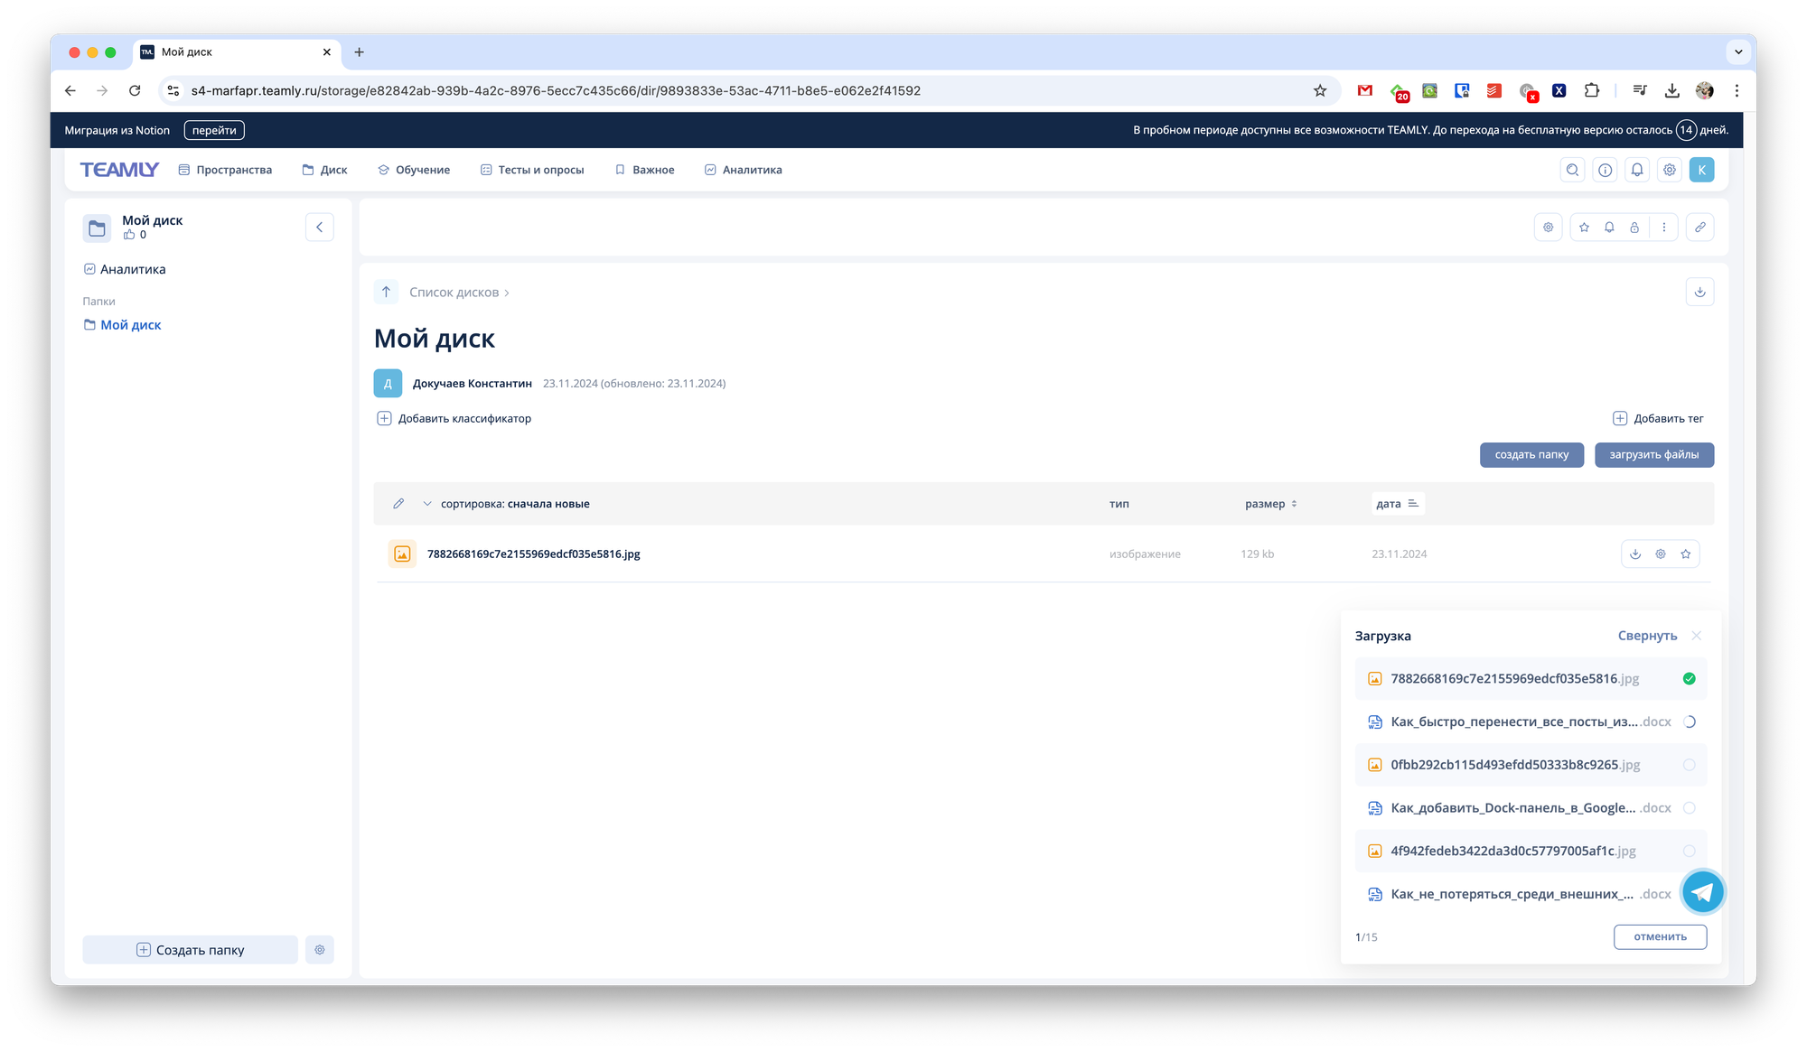Collapse the left sidebar with chevron button
Screen dimensions: 1807x1052
pyautogui.click(x=319, y=228)
